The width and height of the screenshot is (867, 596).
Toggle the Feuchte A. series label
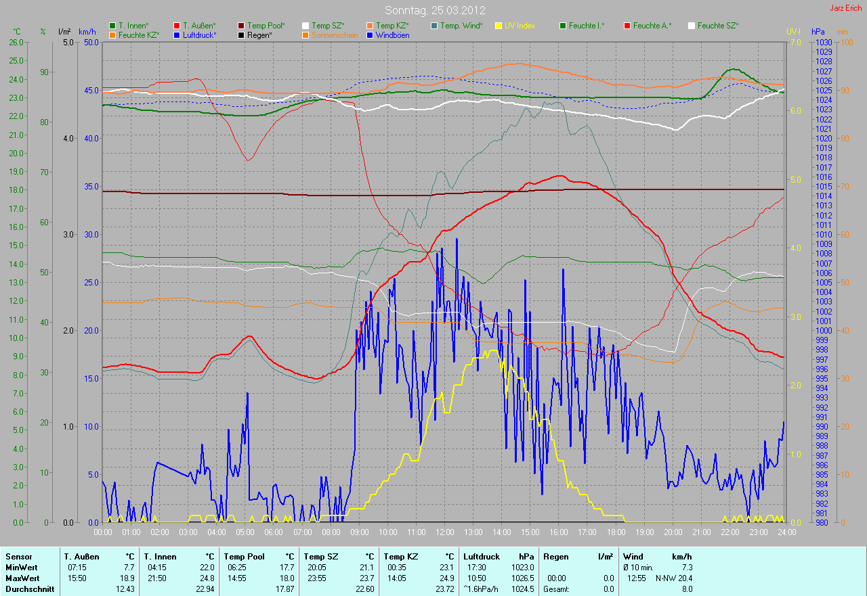click(652, 26)
